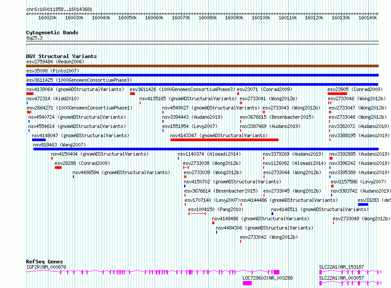Image resolution: width=391 pixels, height=288 pixels.
Task: Select the esv1157586 (Levy2007) label
Action: [x=358, y=182]
